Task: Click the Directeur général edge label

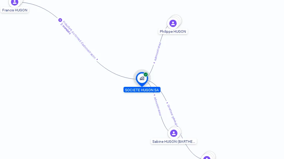Action: coord(172,115)
